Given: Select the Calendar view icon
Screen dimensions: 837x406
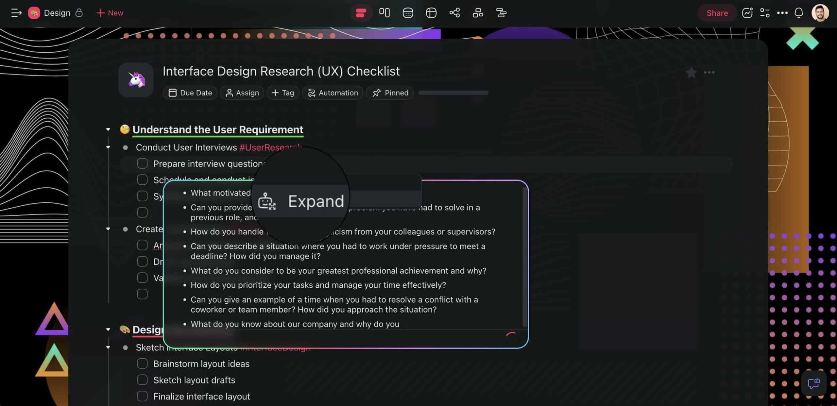Looking at the screenshot, I should (x=408, y=13).
